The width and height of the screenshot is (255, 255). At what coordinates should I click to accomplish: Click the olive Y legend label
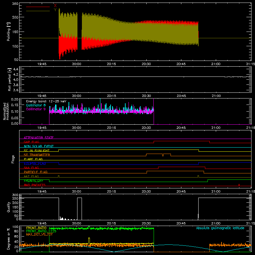[55, 10]
